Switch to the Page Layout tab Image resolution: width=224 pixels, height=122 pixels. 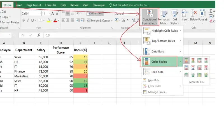coord(34,5)
